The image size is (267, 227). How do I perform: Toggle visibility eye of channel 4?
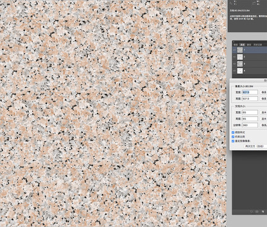pyautogui.click(x=234, y=71)
